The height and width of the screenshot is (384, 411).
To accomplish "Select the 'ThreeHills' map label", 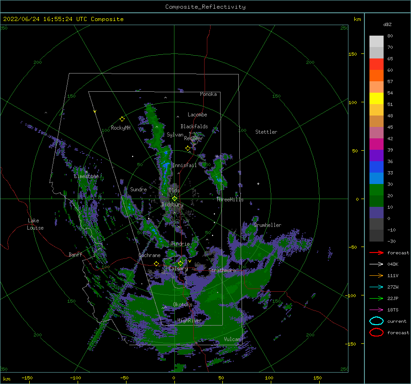I will click(230, 200).
